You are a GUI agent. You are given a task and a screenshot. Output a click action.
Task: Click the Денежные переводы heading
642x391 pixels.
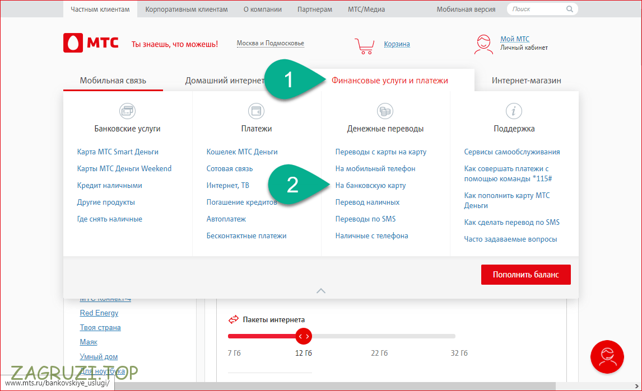tap(385, 129)
